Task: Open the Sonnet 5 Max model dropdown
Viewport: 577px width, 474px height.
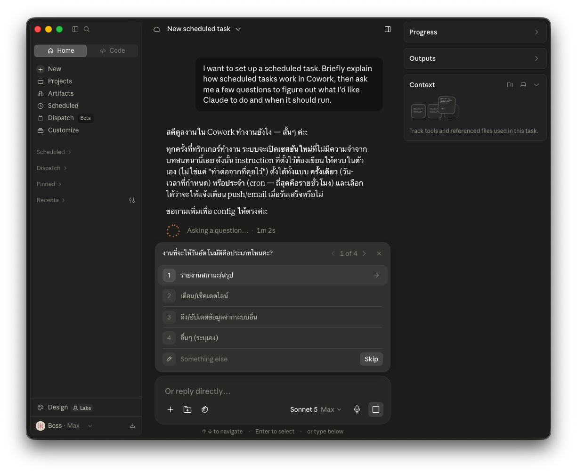Action: [316, 409]
